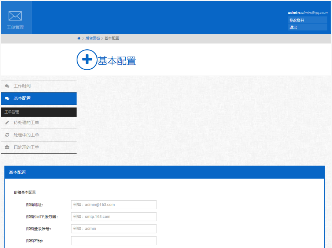Click 退出 to log out

(307, 27)
